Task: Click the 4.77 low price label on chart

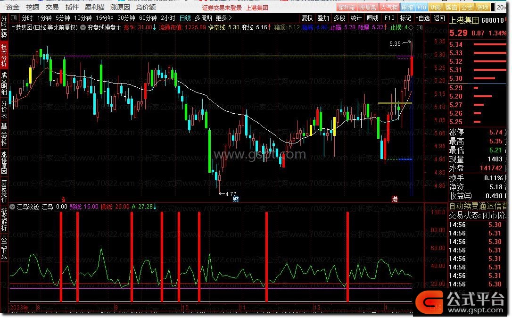Action: tap(231, 194)
